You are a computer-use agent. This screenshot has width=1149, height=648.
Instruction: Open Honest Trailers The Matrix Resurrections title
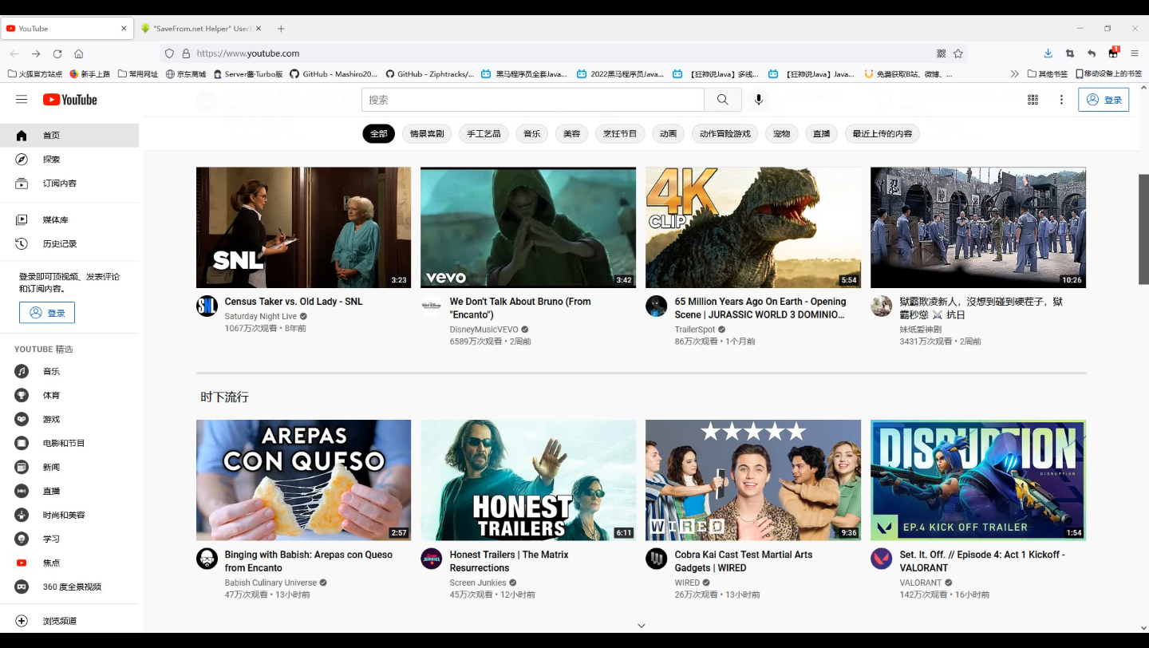pos(508,561)
